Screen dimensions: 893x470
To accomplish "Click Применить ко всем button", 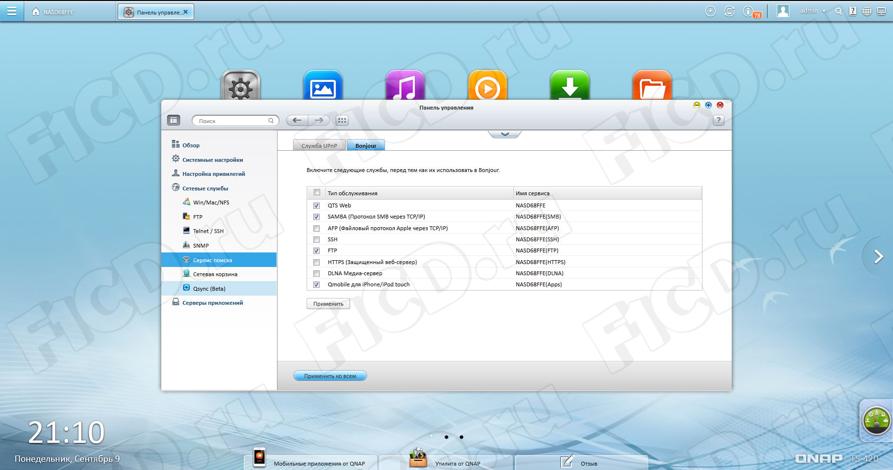I will tap(330, 376).
